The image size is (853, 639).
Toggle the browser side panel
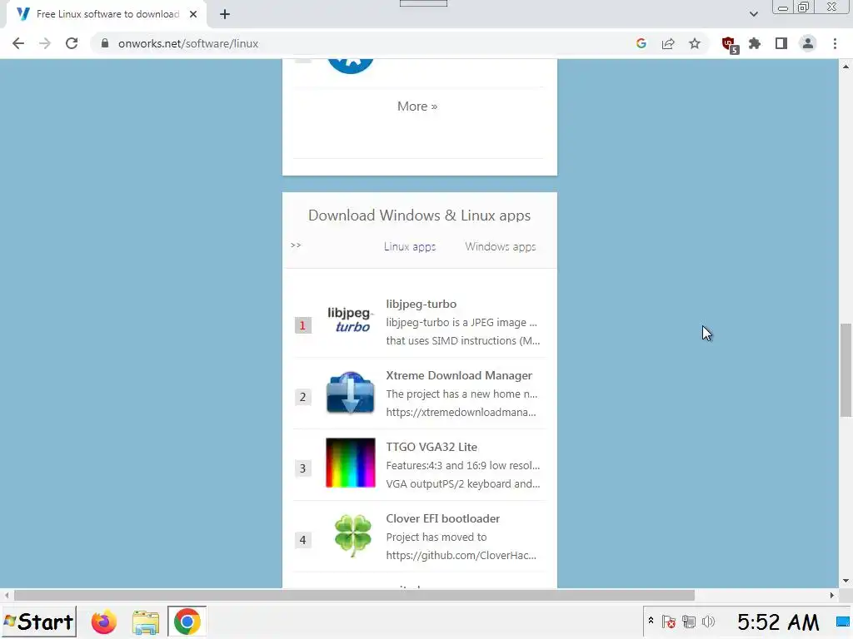pyautogui.click(x=781, y=43)
